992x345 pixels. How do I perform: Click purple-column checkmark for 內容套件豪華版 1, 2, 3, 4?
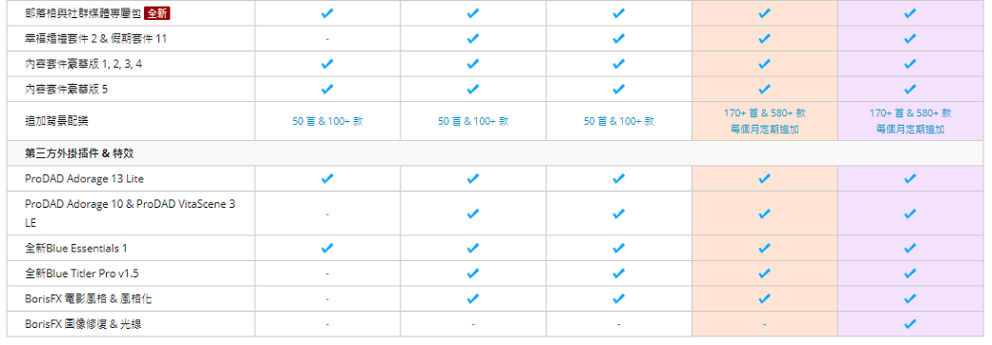point(910,64)
